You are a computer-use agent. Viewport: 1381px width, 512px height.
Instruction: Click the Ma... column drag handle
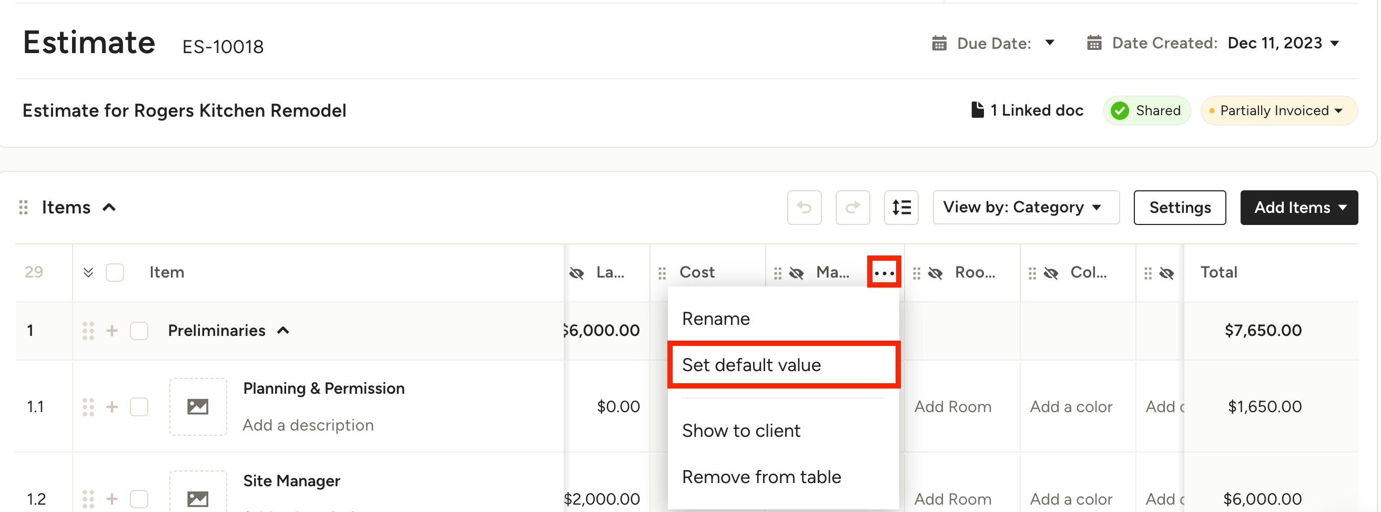(778, 273)
